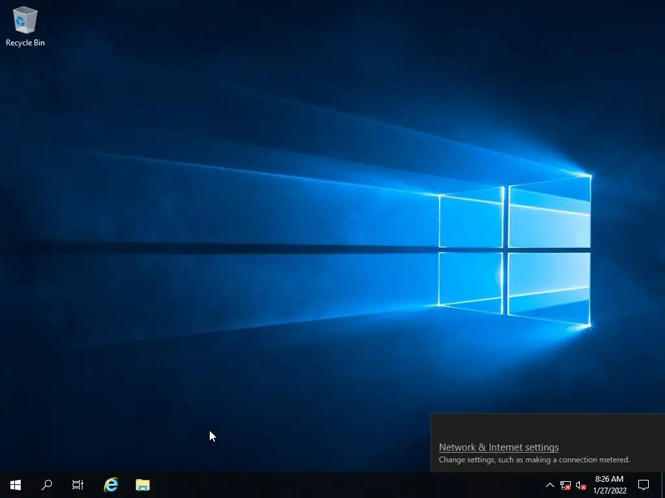Image resolution: width=665 pixels, height=498 pixels.
Task: Open the Windows Start menu
Action: pyautogui.click(x=16, y=485)
